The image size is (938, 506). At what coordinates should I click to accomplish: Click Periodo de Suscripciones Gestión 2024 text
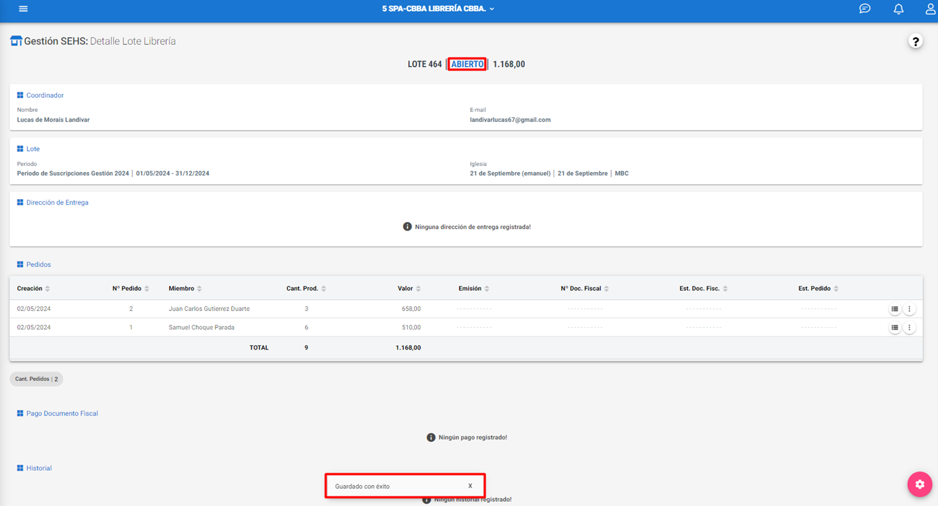[73, 173]
